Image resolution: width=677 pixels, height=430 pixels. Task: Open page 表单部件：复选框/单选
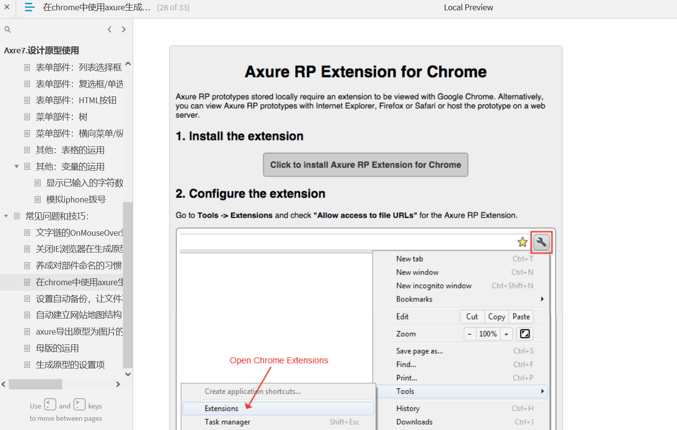tap(79, 84)
